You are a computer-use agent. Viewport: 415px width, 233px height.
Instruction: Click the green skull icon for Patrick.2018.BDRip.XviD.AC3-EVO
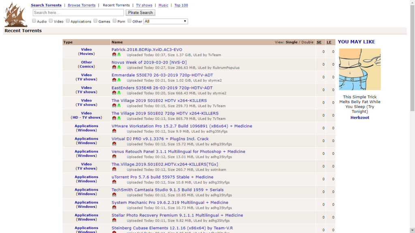click(x=119, y=55)
